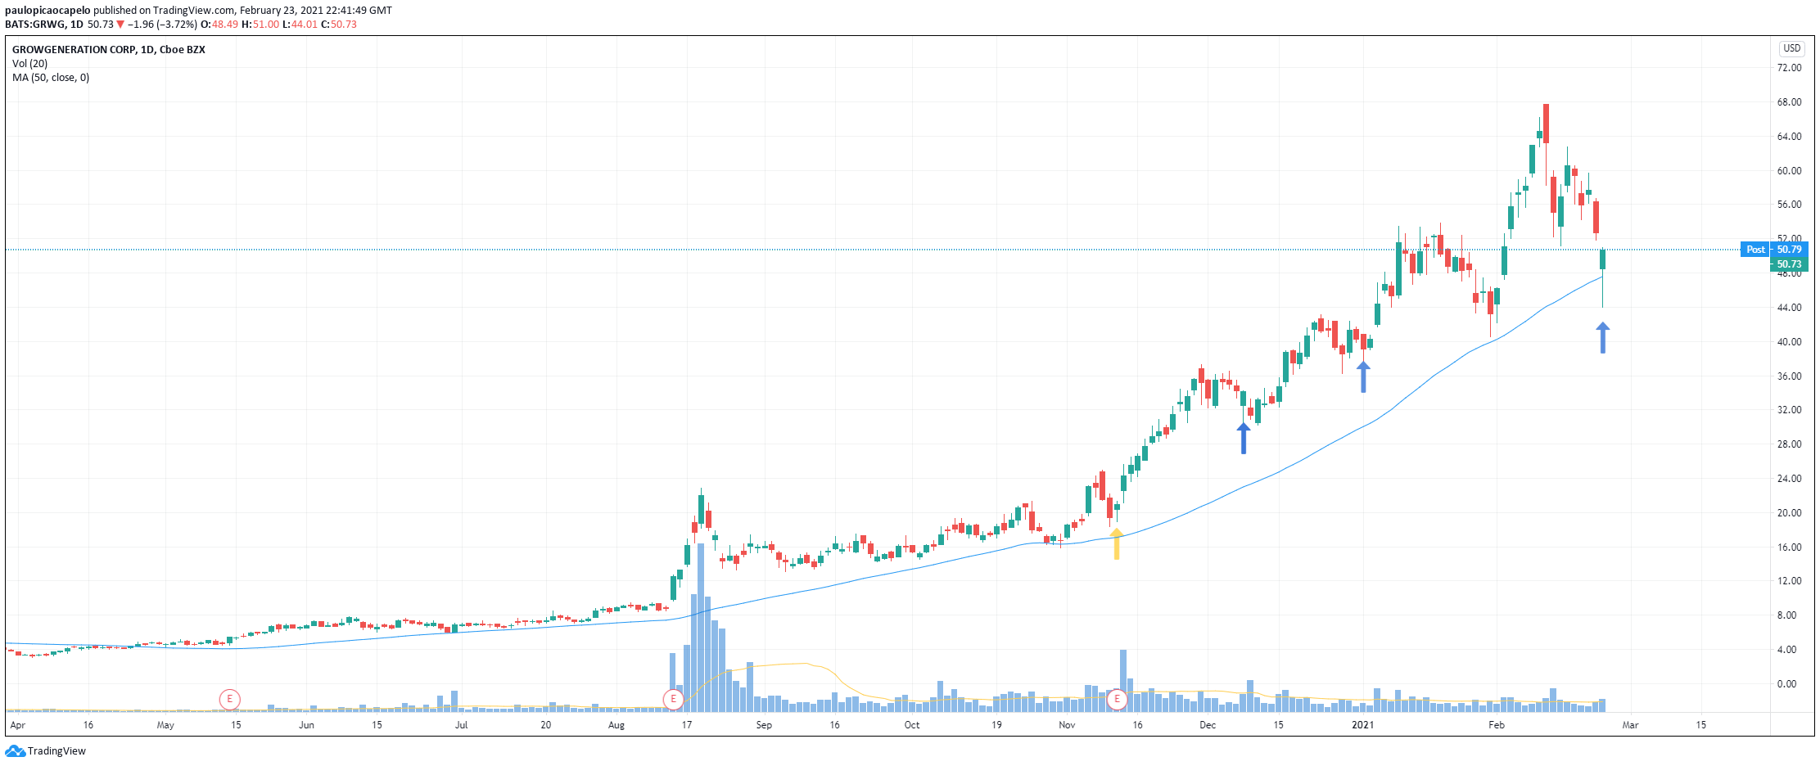Screen dimensions: 1820x766
Task: Click the Nov date axis label
Action: click(x=1067, y=725)
